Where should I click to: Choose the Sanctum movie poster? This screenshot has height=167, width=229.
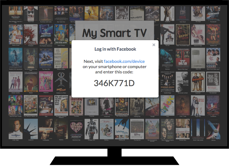pos(167,58)
